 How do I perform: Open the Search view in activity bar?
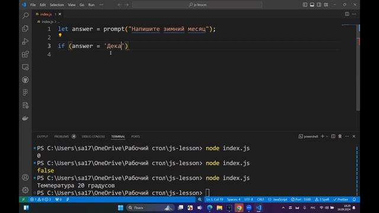[25, 16]
